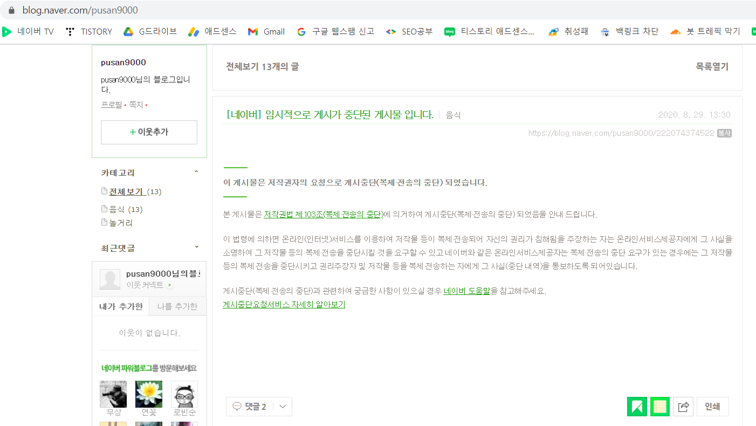Screen dimensions: 756x426
Task: Click the lock icon in address bar
Action: 12,10
